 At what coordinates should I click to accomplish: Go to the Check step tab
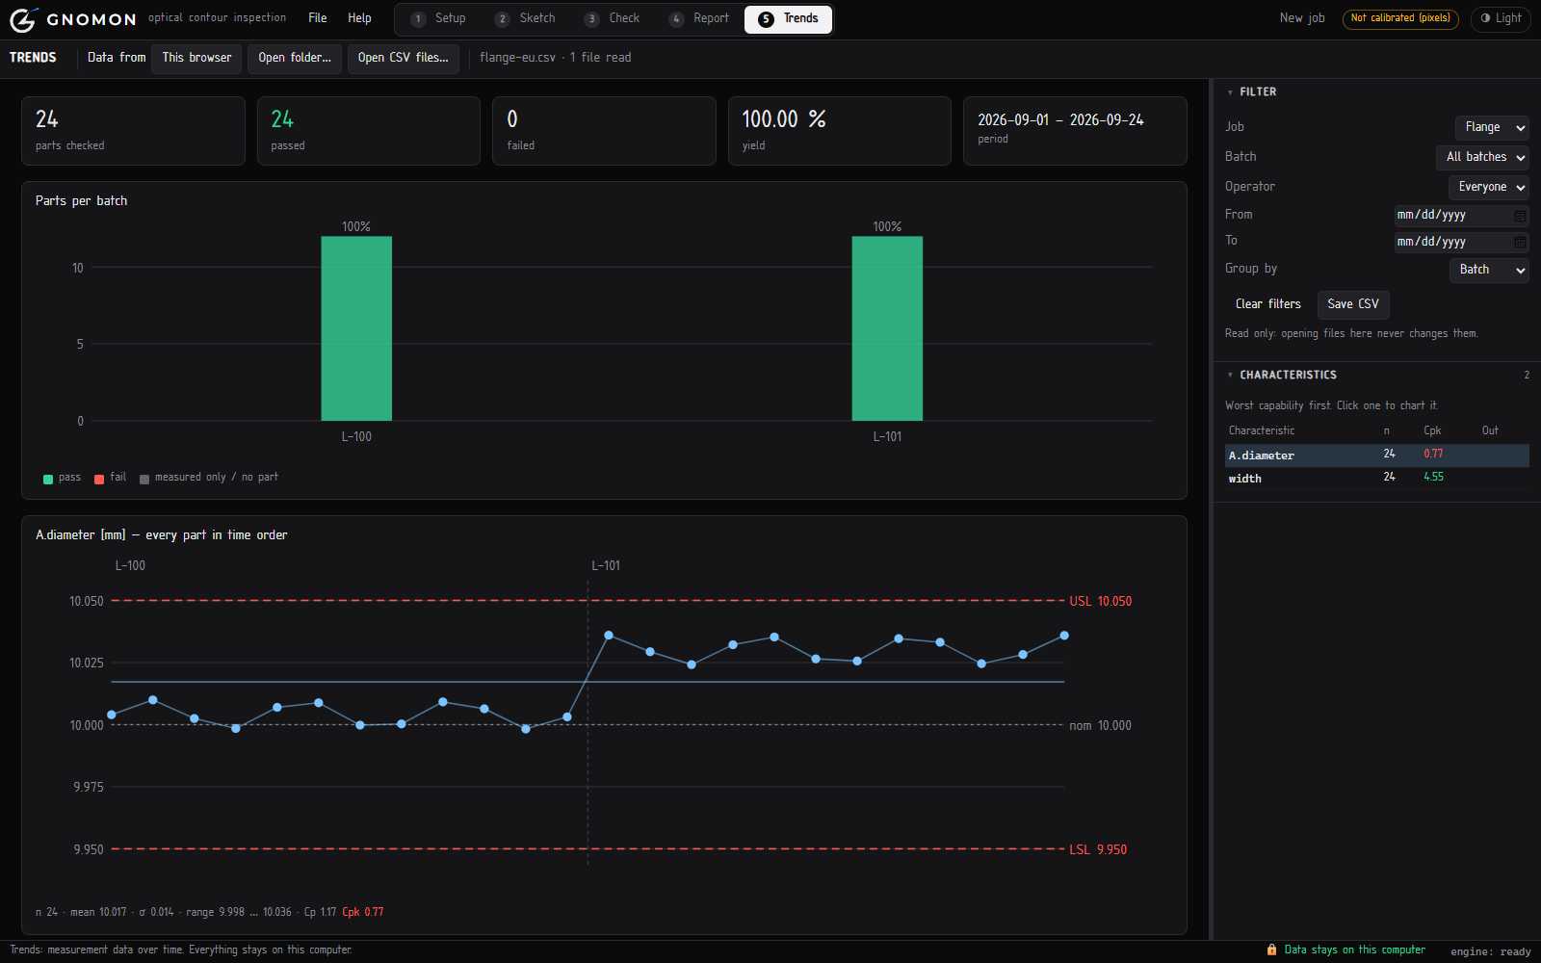[613, 18]
